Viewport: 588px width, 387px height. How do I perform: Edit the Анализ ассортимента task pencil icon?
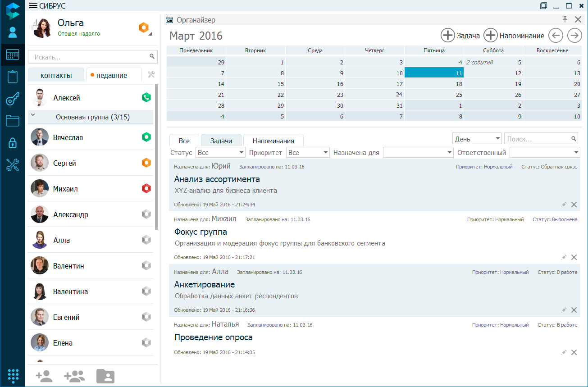click(x=564, y=205)
